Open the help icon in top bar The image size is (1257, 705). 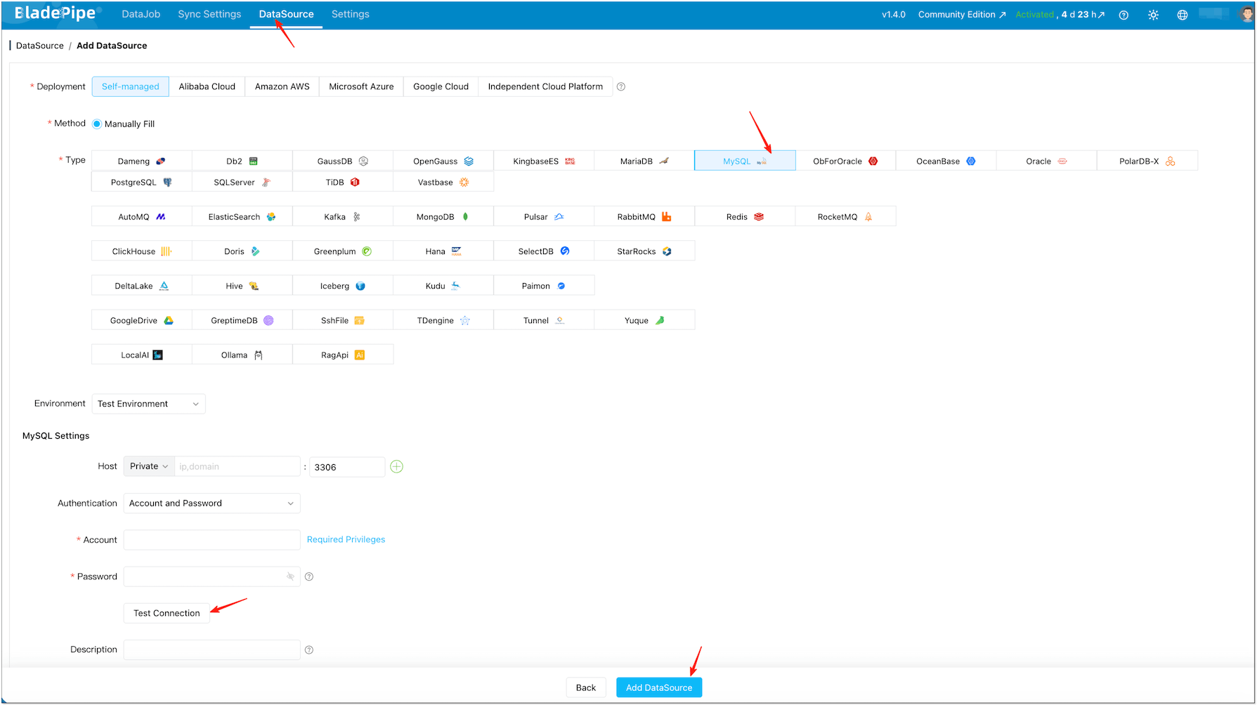point(1124,14)
